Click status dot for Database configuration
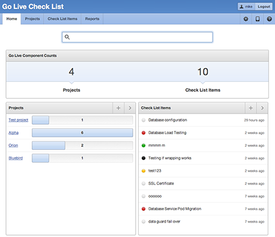This screenshot has height=237, width=275. coord(143,120)
